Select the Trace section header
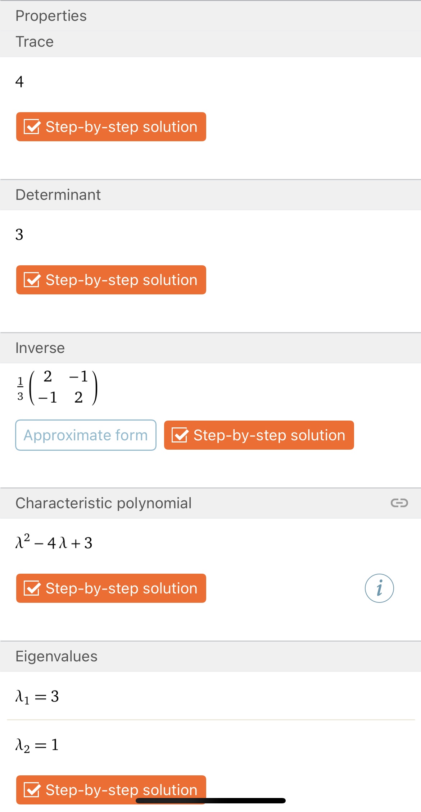The image size is (421, 812). pyautogui.click(x=35, y=42)
